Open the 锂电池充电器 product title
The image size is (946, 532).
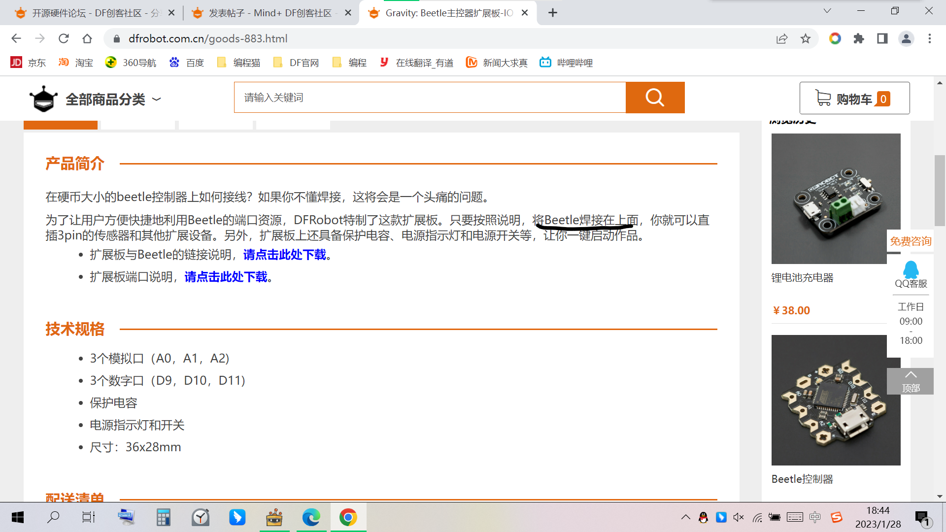point(802,278)
